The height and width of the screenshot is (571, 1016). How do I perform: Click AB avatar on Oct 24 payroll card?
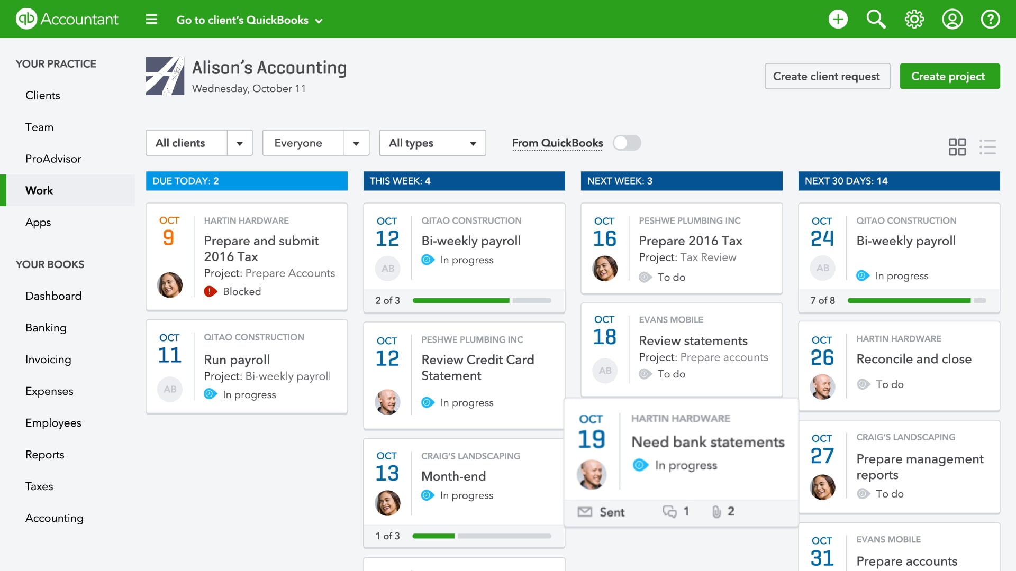tap(822, 268)
